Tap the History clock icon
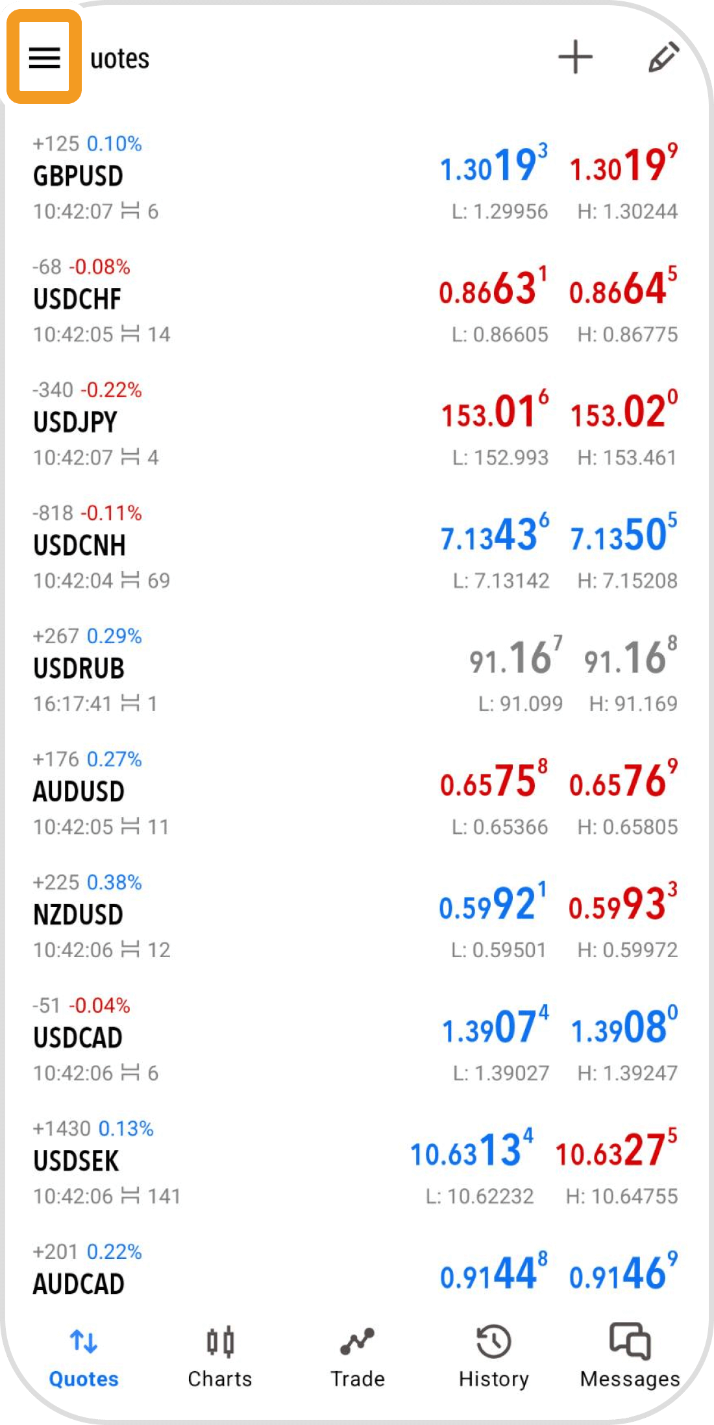The width and height of the screenshot is (714, 1425). (493, 1341)
